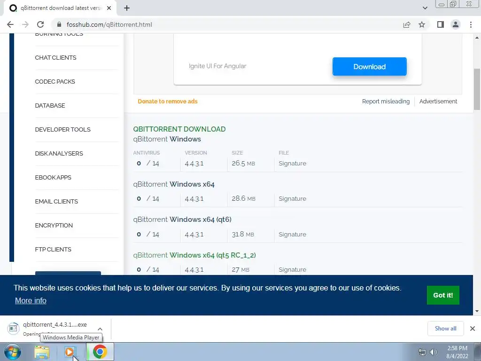Open the DATABASE category
481x361 pixels.
click(x=50, y=106)
